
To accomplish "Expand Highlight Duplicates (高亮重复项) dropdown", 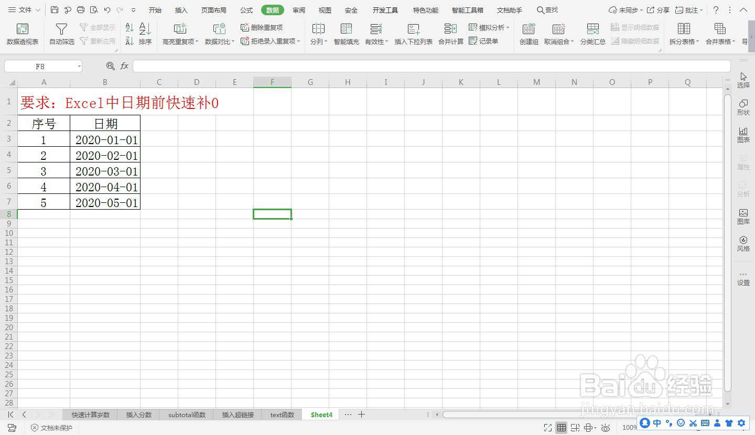I will 197,42.
